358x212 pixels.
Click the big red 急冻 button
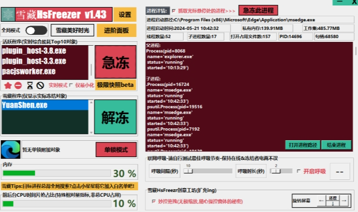(x=116, y=62)
